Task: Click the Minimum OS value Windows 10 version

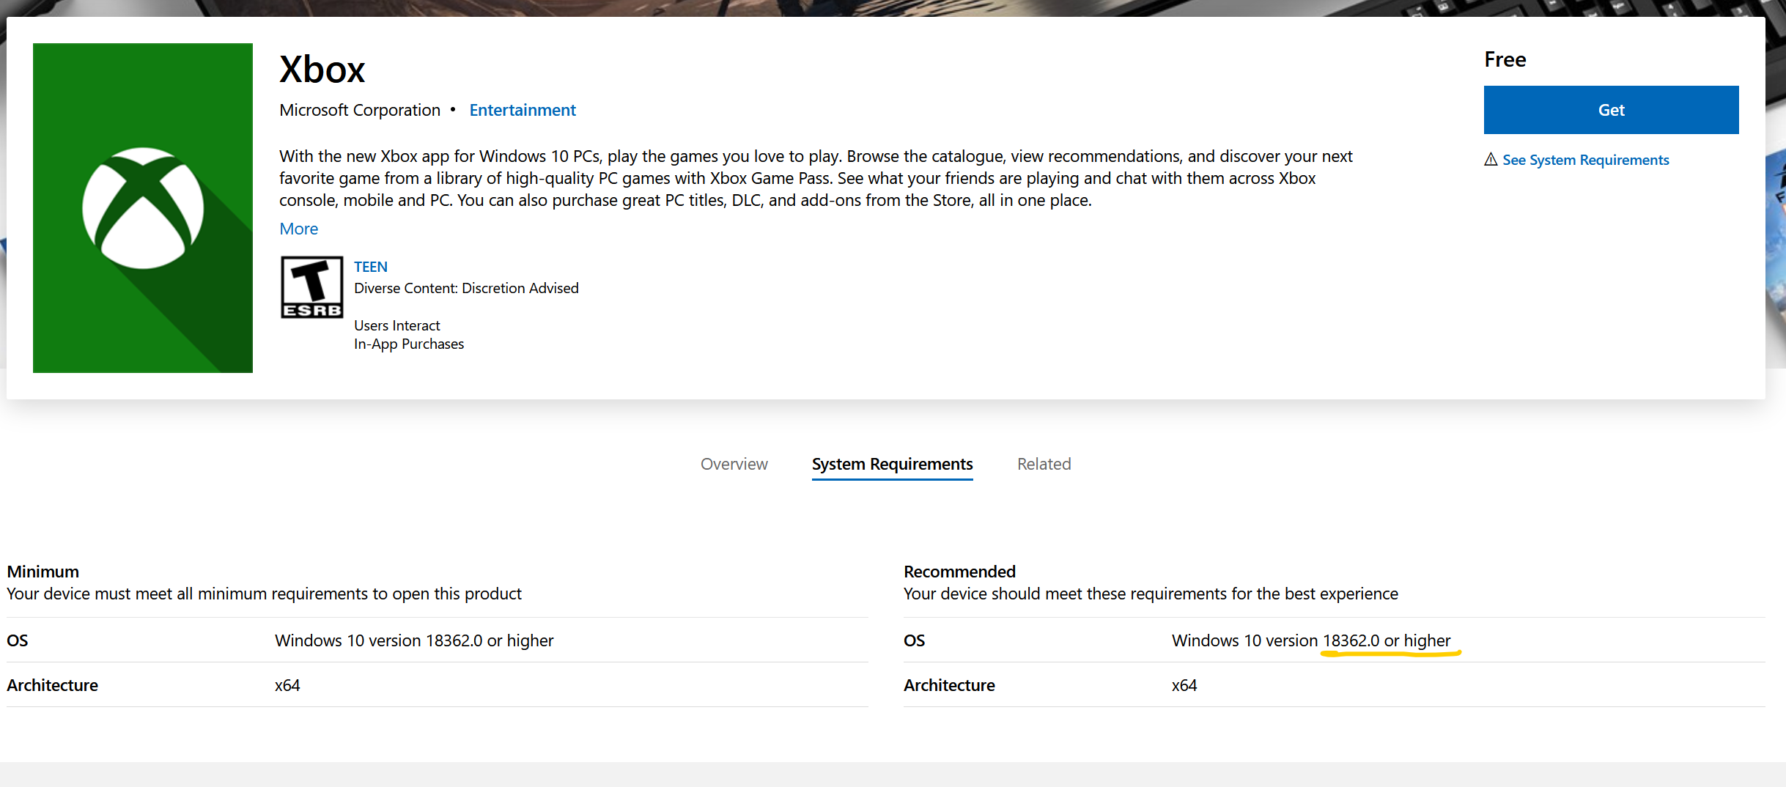Action: pyautogui.click(x=414, y=640)
